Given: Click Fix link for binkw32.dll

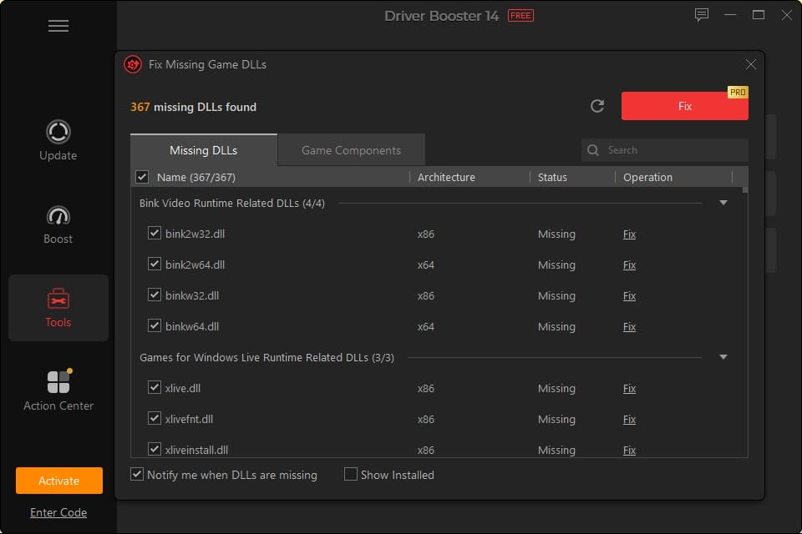Looking at the screenshot, I should (x=629, y=296).
